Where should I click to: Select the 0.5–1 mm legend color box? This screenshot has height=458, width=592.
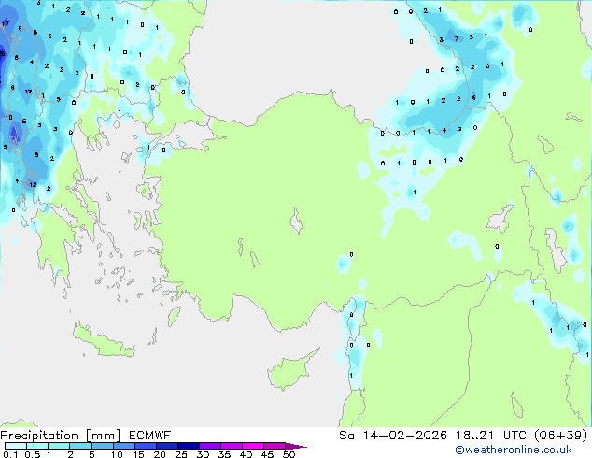coord(37,446)
